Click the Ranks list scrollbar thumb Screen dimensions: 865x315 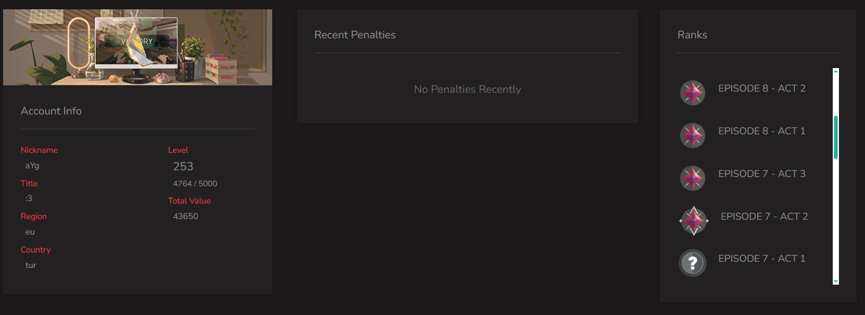click(836, 137)
